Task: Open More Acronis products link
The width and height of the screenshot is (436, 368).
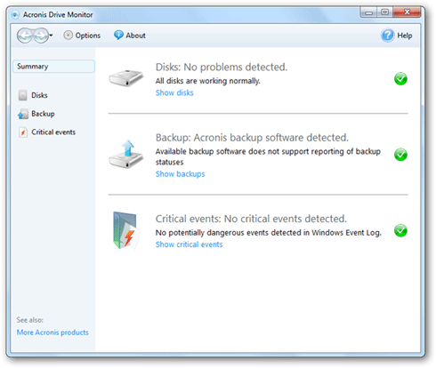Action: click(x=52, y=332)
